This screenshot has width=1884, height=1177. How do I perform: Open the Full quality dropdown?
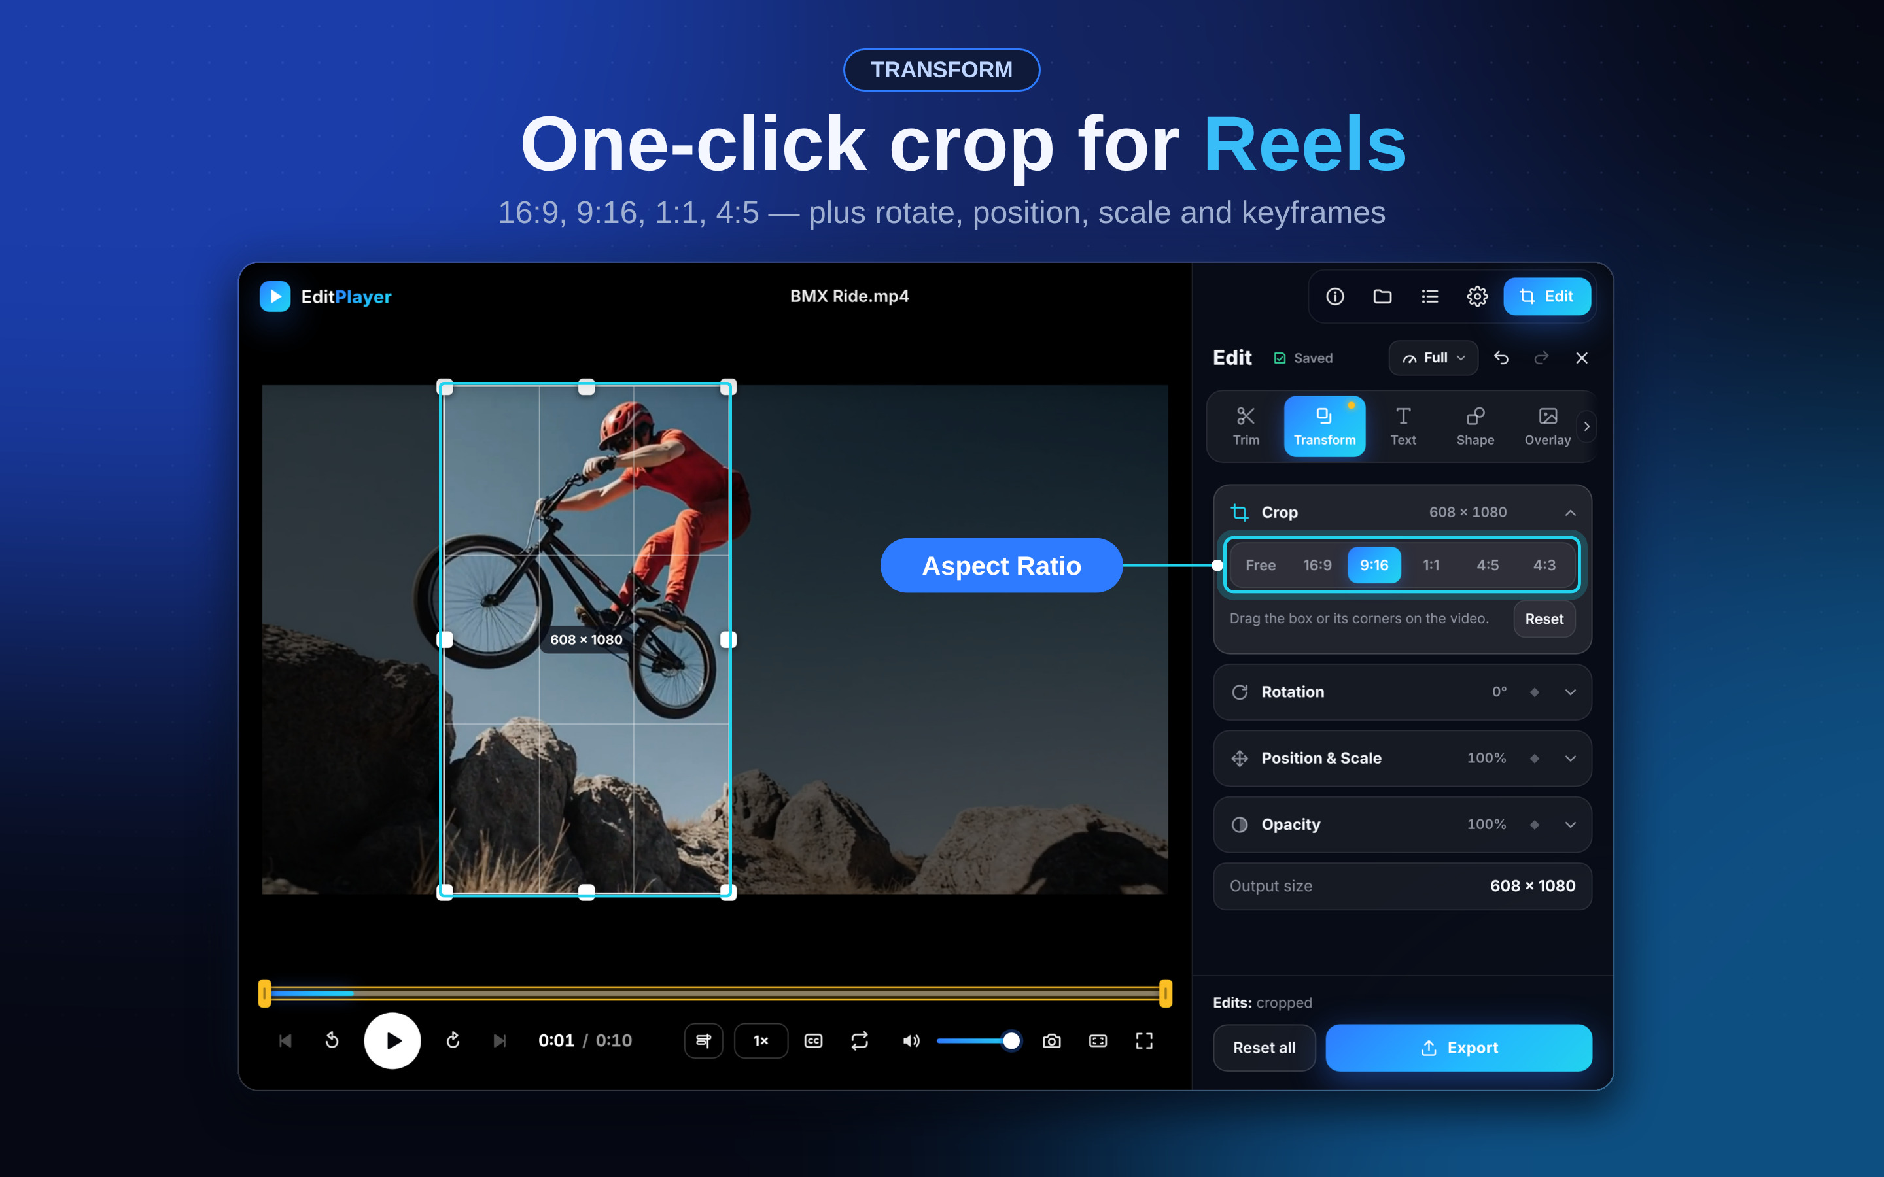pyautogui.click(x=1433, y=358)
